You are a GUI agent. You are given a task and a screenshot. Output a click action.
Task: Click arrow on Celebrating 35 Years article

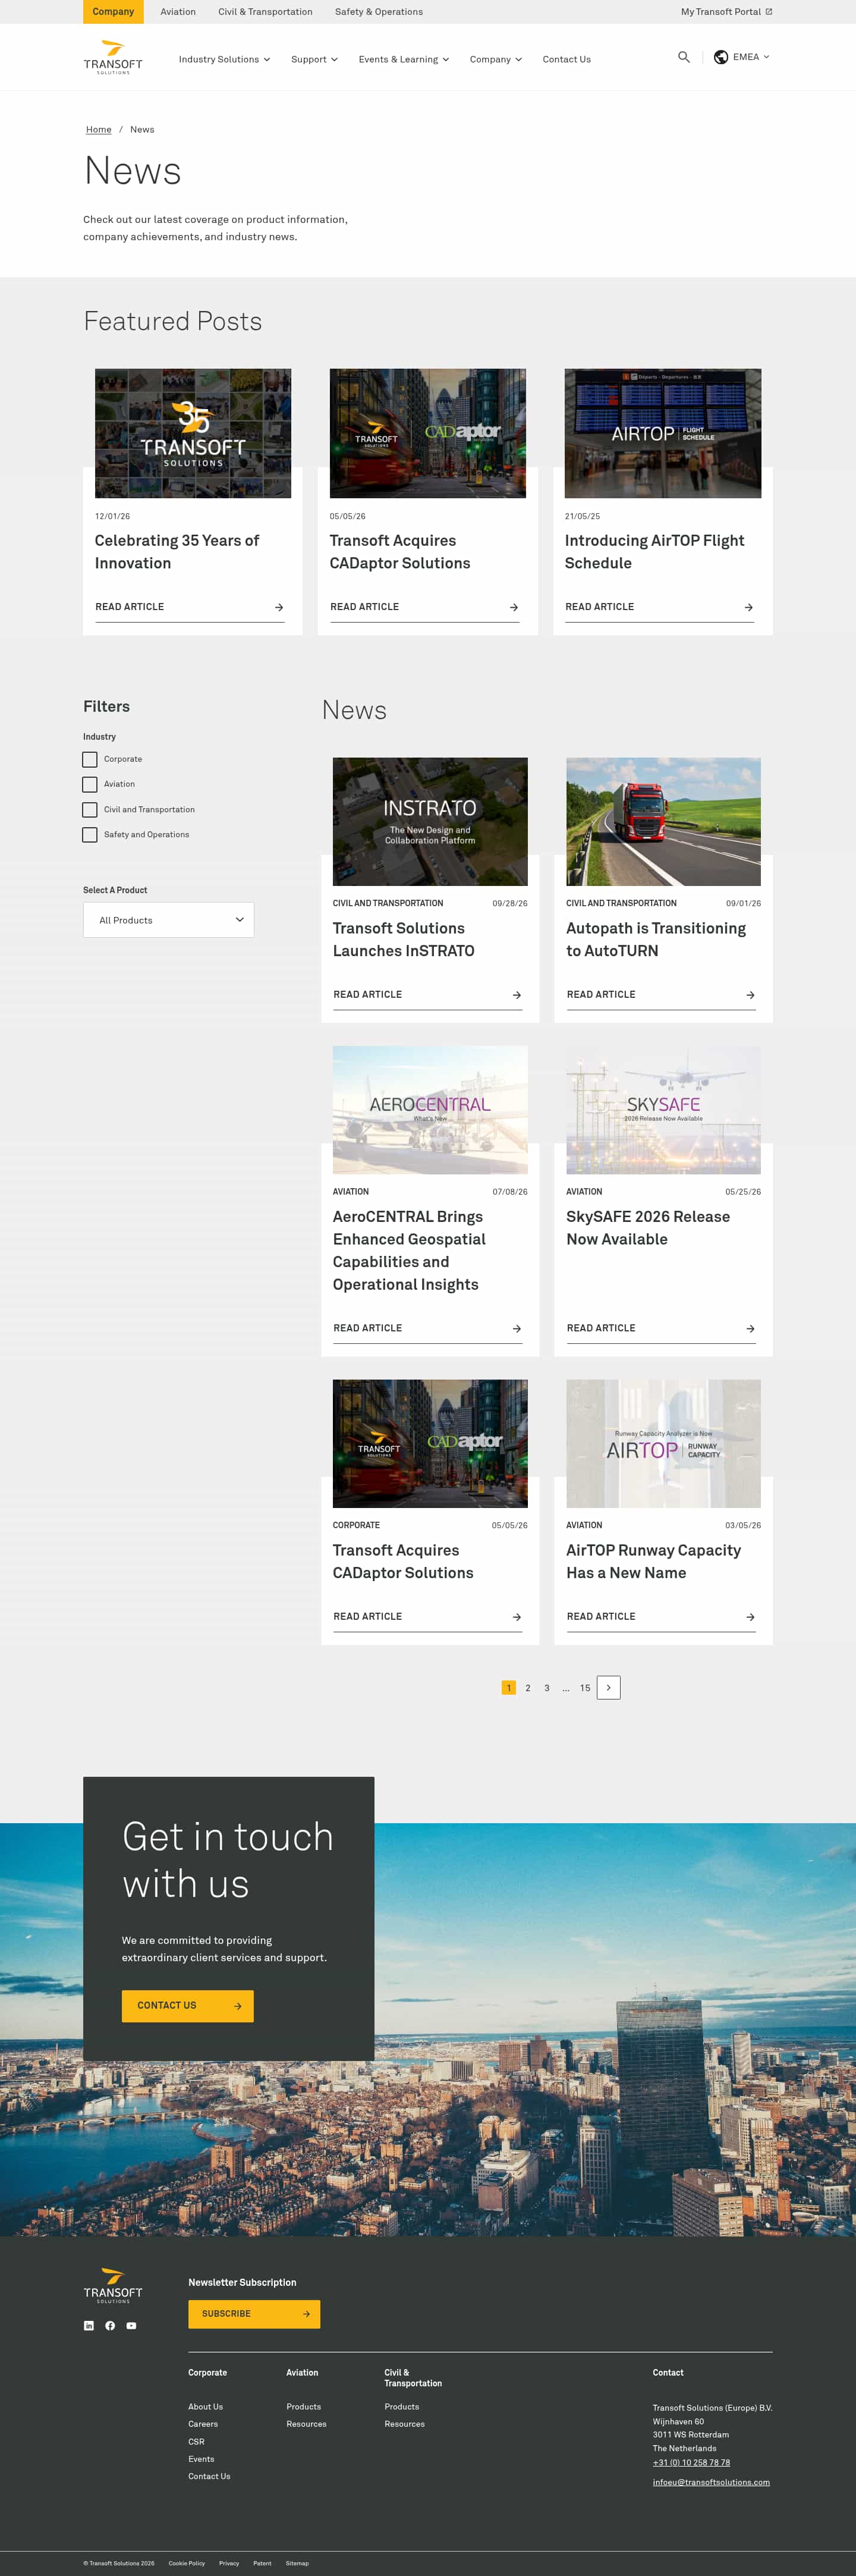pyautogui.click(x=279, y=607)
